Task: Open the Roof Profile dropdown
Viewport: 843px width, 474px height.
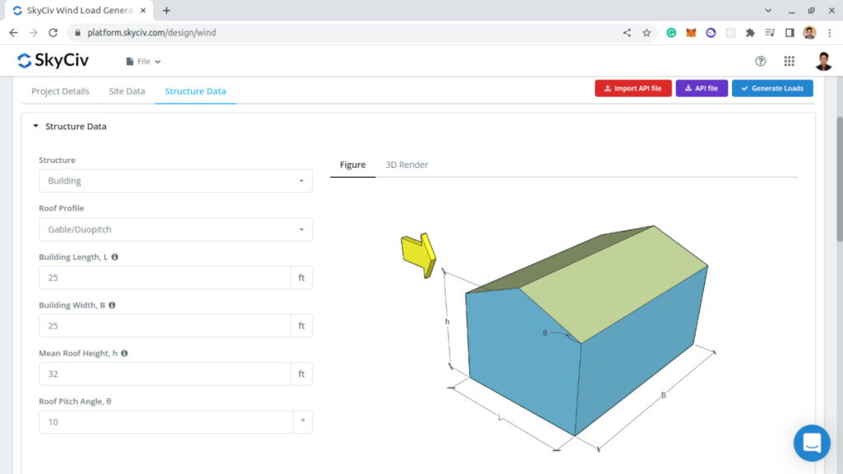Action: point(175,230)
